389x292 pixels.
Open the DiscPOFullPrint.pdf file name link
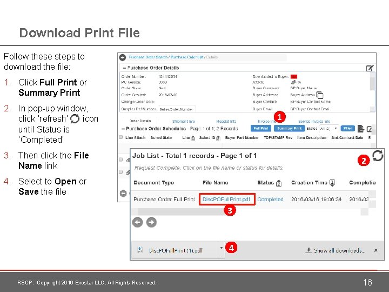[x=226, y=200]
